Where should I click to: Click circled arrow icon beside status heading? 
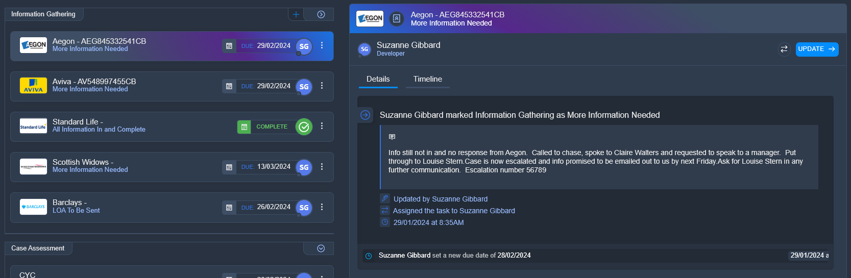(366, 115)
